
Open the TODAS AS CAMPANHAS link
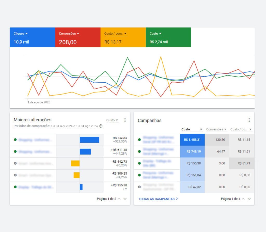(x=158, y=199)
